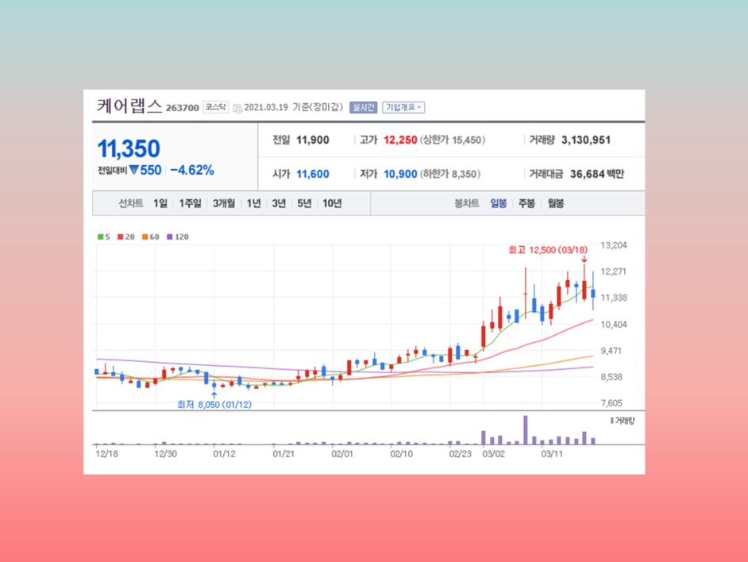Click the 최저 8,050 (01/12) label
Viewport: 748px width, 562px height.
coord(214,405)
